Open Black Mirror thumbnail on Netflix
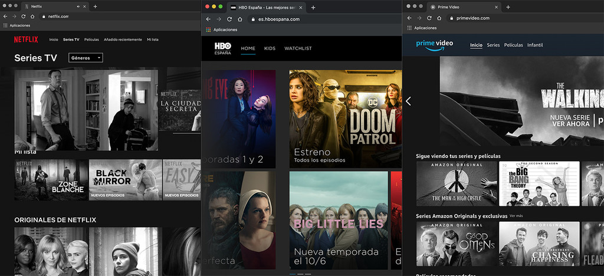Viewport: 604px width, 276px height. coord(126,180)
